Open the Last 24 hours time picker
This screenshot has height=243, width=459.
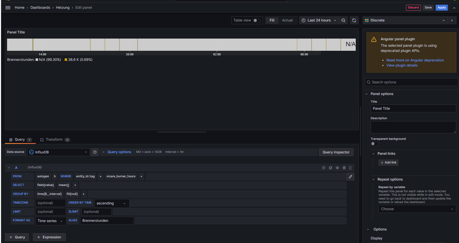point(319,20)
